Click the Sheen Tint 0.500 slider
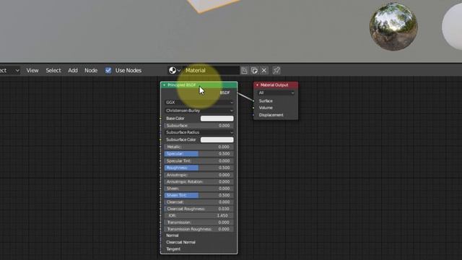Image resolution: width=462 pixels, height=260 pixels. point(199,195)
